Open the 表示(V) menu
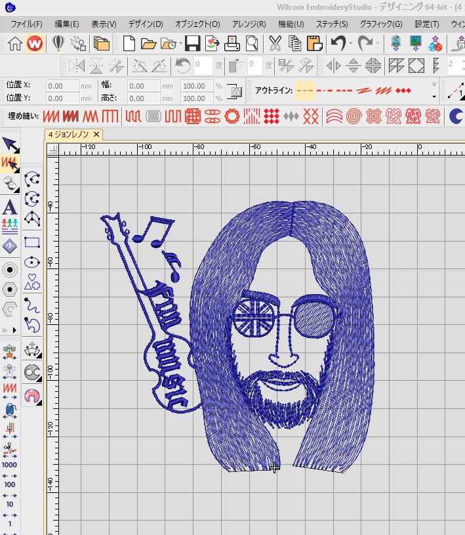The width and height of the screenshot is (465, 535). pos(104,24)
